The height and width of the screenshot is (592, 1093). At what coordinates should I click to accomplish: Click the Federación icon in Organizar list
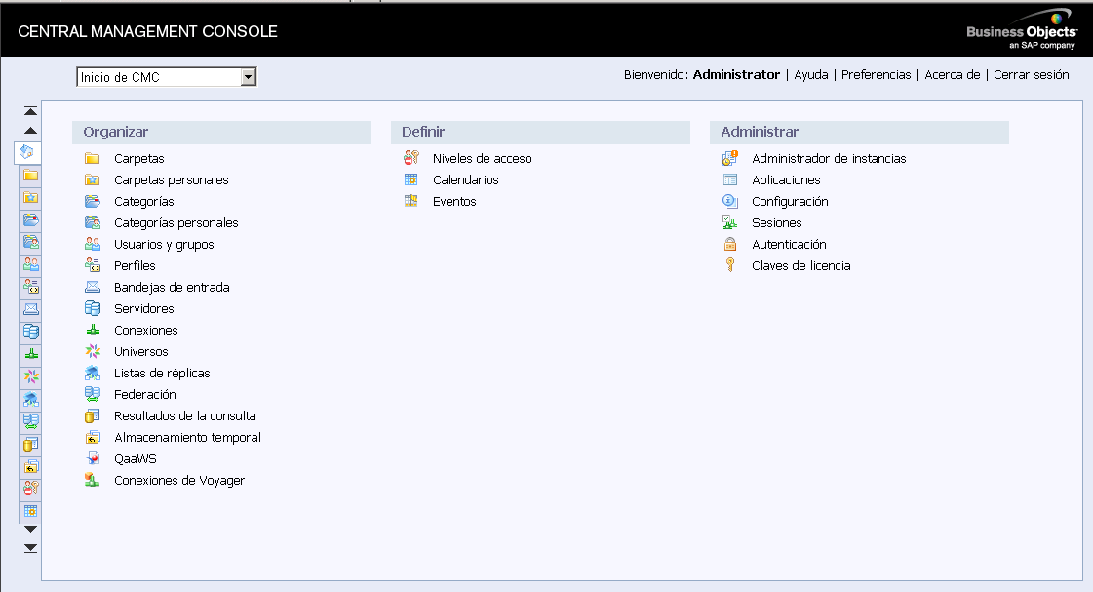pyautogui.click(x=93, y=395)
